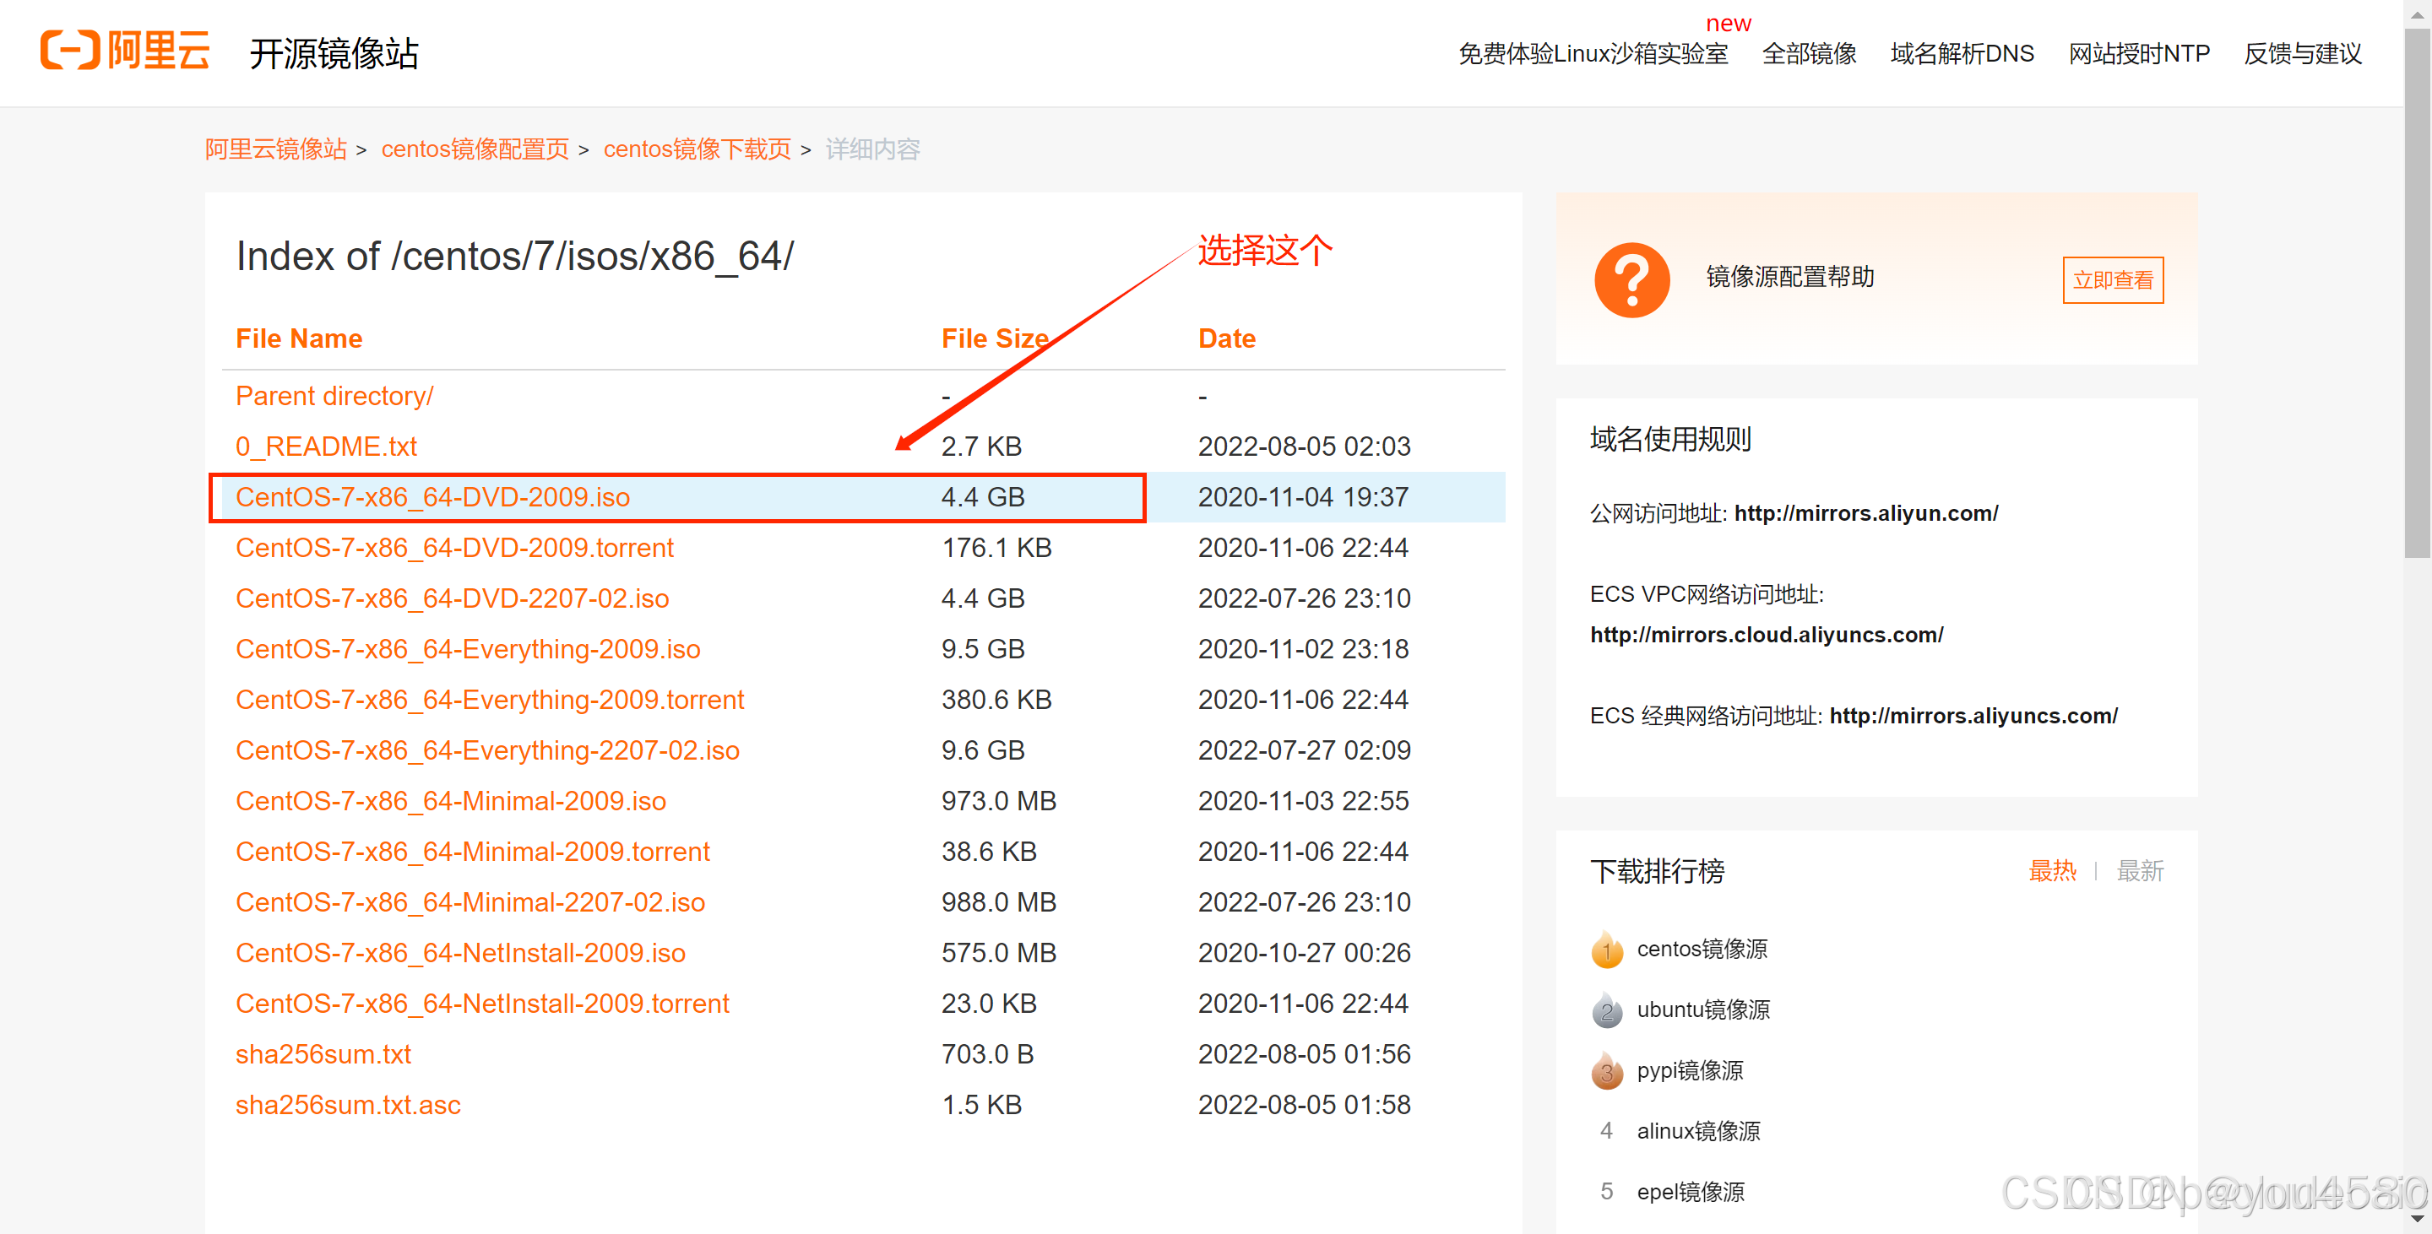Viewport: 2432px width, 1234px height.
Task: Click the 立即查看 button
Action: [2112, 280]
